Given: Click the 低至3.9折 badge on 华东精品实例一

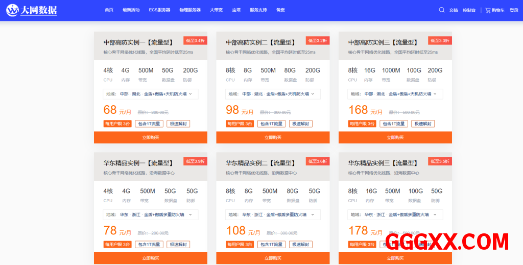Looking at the screenshot, I should click(195, 161).
